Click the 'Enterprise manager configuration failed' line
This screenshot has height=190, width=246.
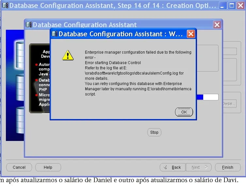coord(138,52)
